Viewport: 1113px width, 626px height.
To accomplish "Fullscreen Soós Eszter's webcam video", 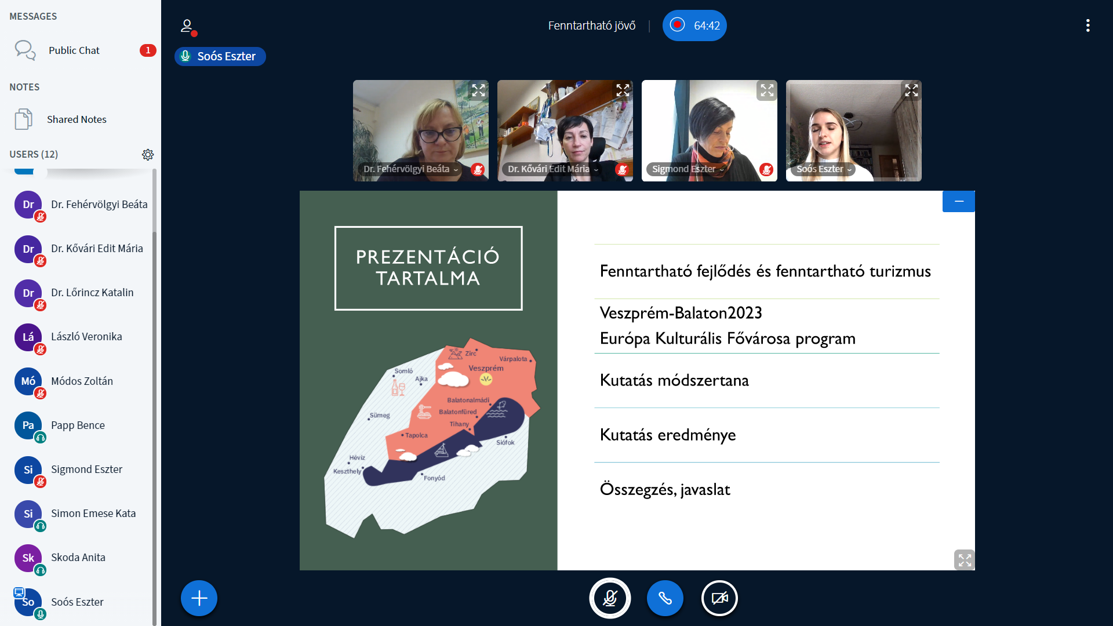I will coord(911,90).
